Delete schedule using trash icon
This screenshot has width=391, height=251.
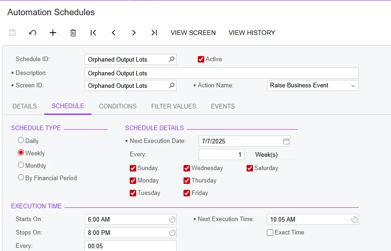click(73, 33)
